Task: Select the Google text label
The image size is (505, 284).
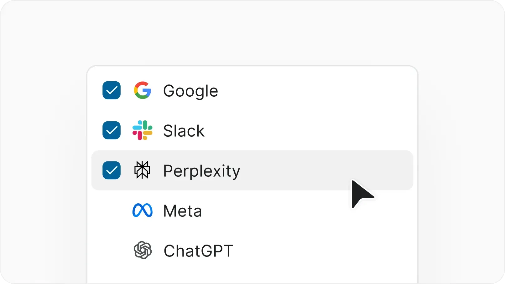Action: [190, 91]
